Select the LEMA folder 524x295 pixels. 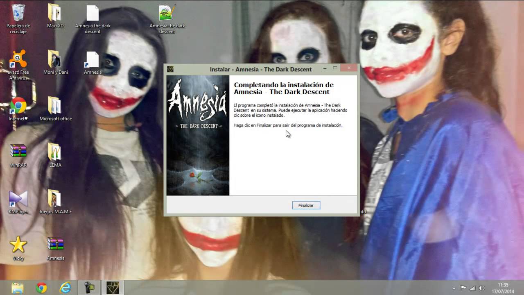point(55,156)
